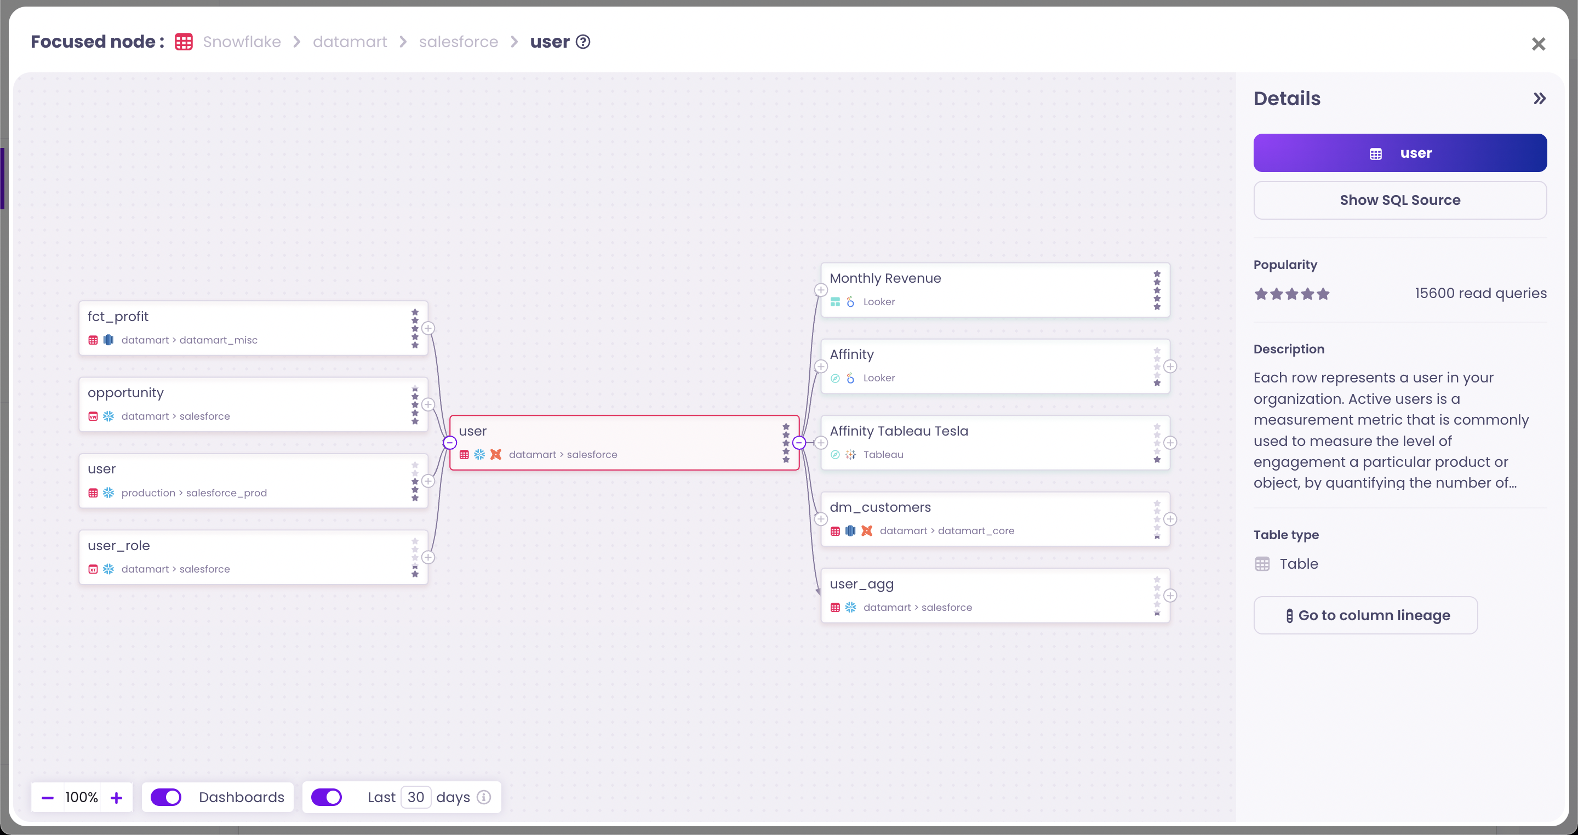Click the zoom in plus icon
This screenshot has width=1578, height=835.
116,797
